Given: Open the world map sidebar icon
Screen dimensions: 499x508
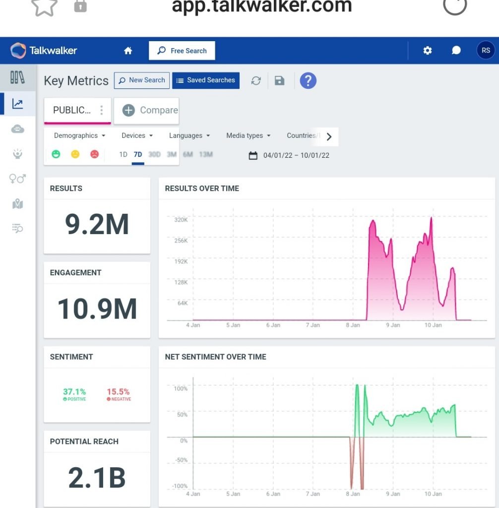Looking at the screenshot, I should 18,204.
